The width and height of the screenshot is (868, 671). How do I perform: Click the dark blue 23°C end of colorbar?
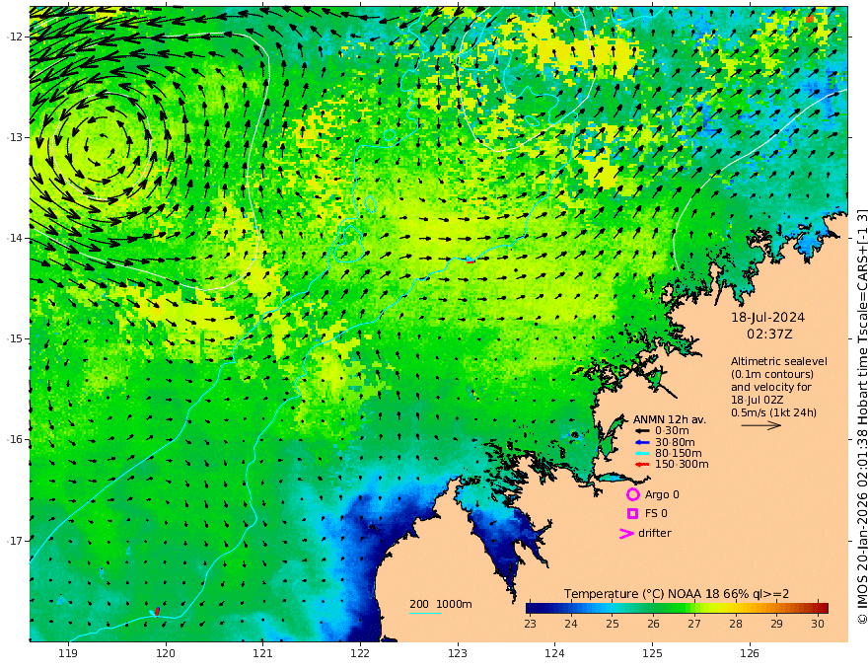pyautogui.click(x=531, y=609)
